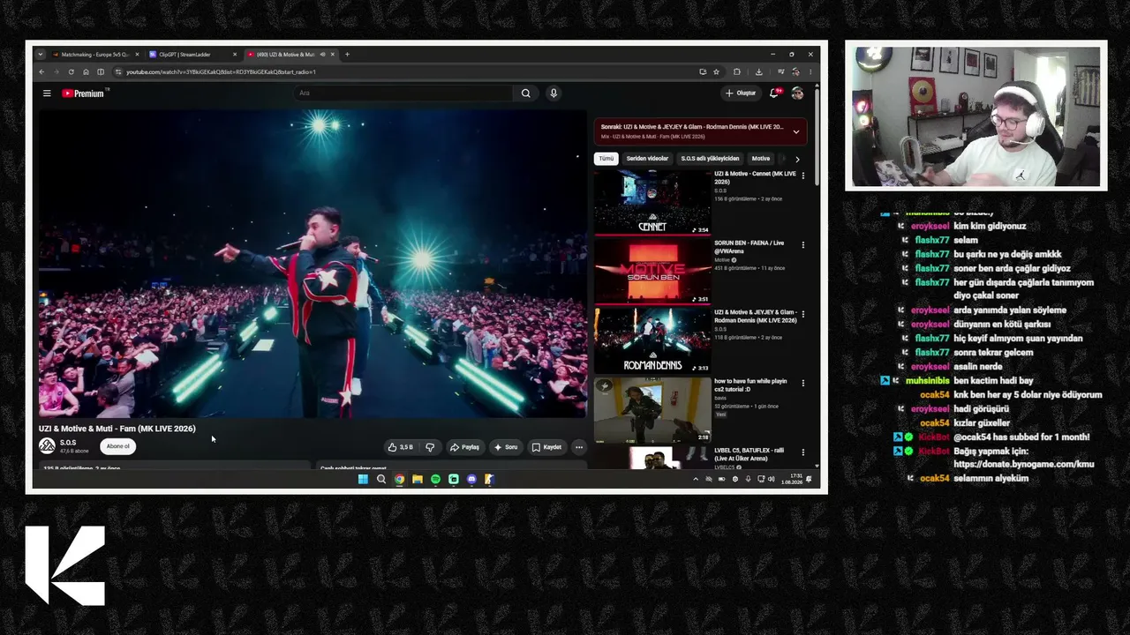
Task: Open Spotify from the taskbar
Action: click(x=435, y=479)
